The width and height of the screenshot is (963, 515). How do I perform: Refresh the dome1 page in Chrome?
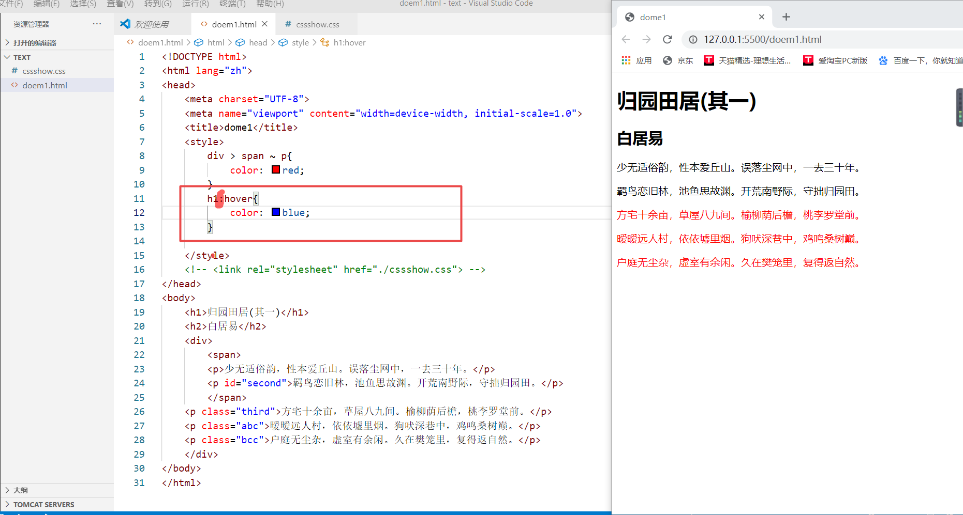point(667,39)
